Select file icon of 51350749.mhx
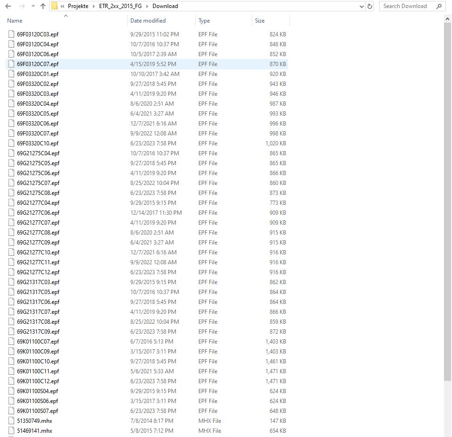The image size is (452, 437). tap(11, 421)
